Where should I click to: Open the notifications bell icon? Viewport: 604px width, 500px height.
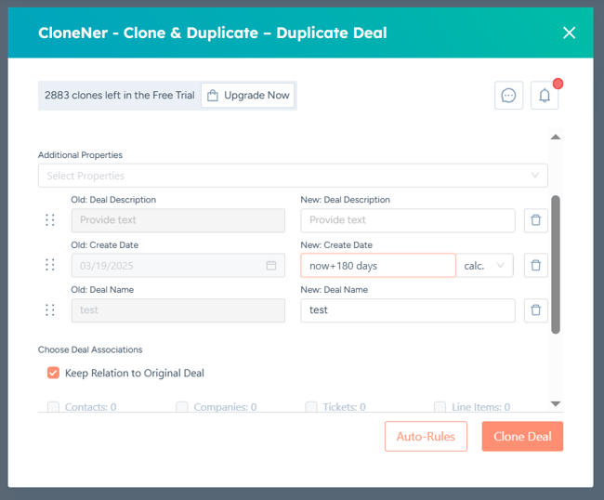545,96
